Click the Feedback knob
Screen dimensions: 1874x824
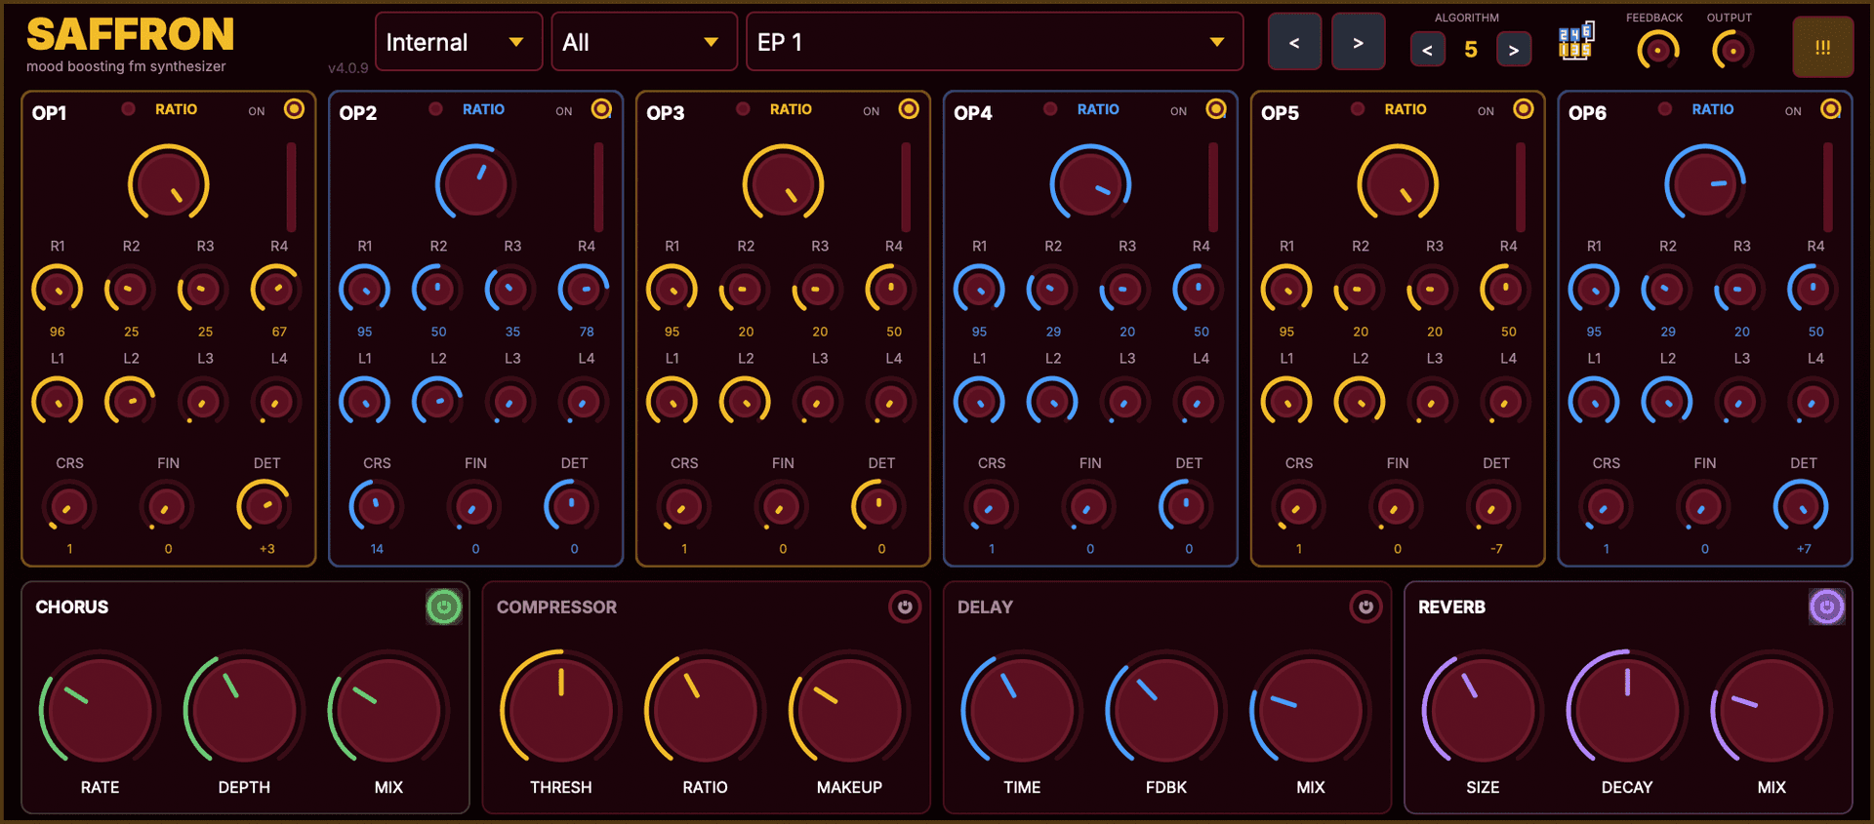tap(1657, 50)
